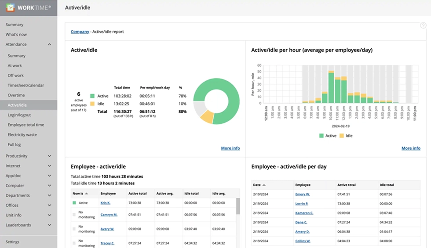Expand the Productivity section
The width and height of the screenshot is (431, 248).
[49, 156]
